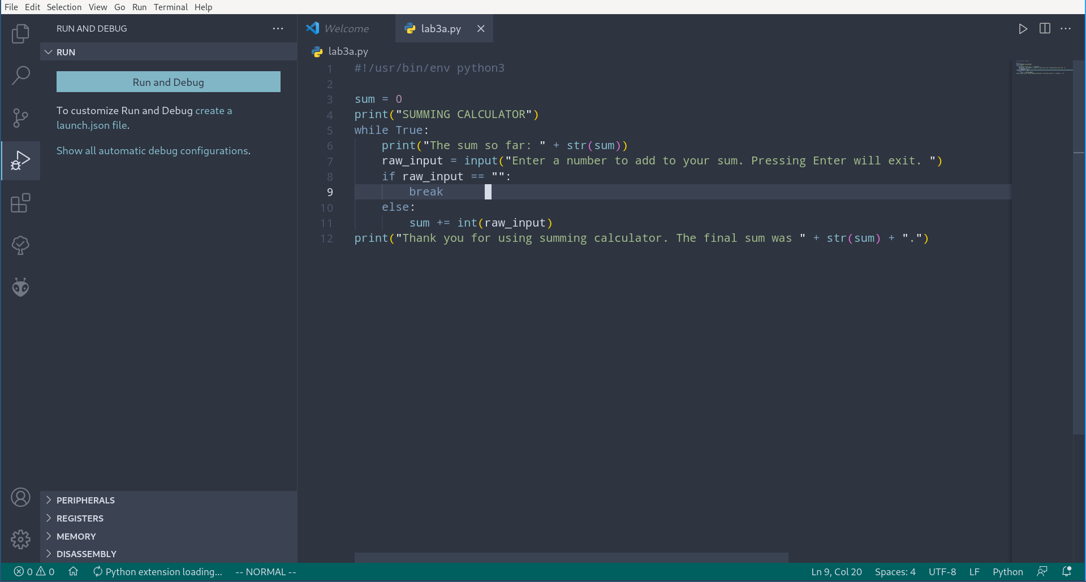Collapse the RUN section
The width and height of the screenshot is (1086, 582).
[49, 51]
